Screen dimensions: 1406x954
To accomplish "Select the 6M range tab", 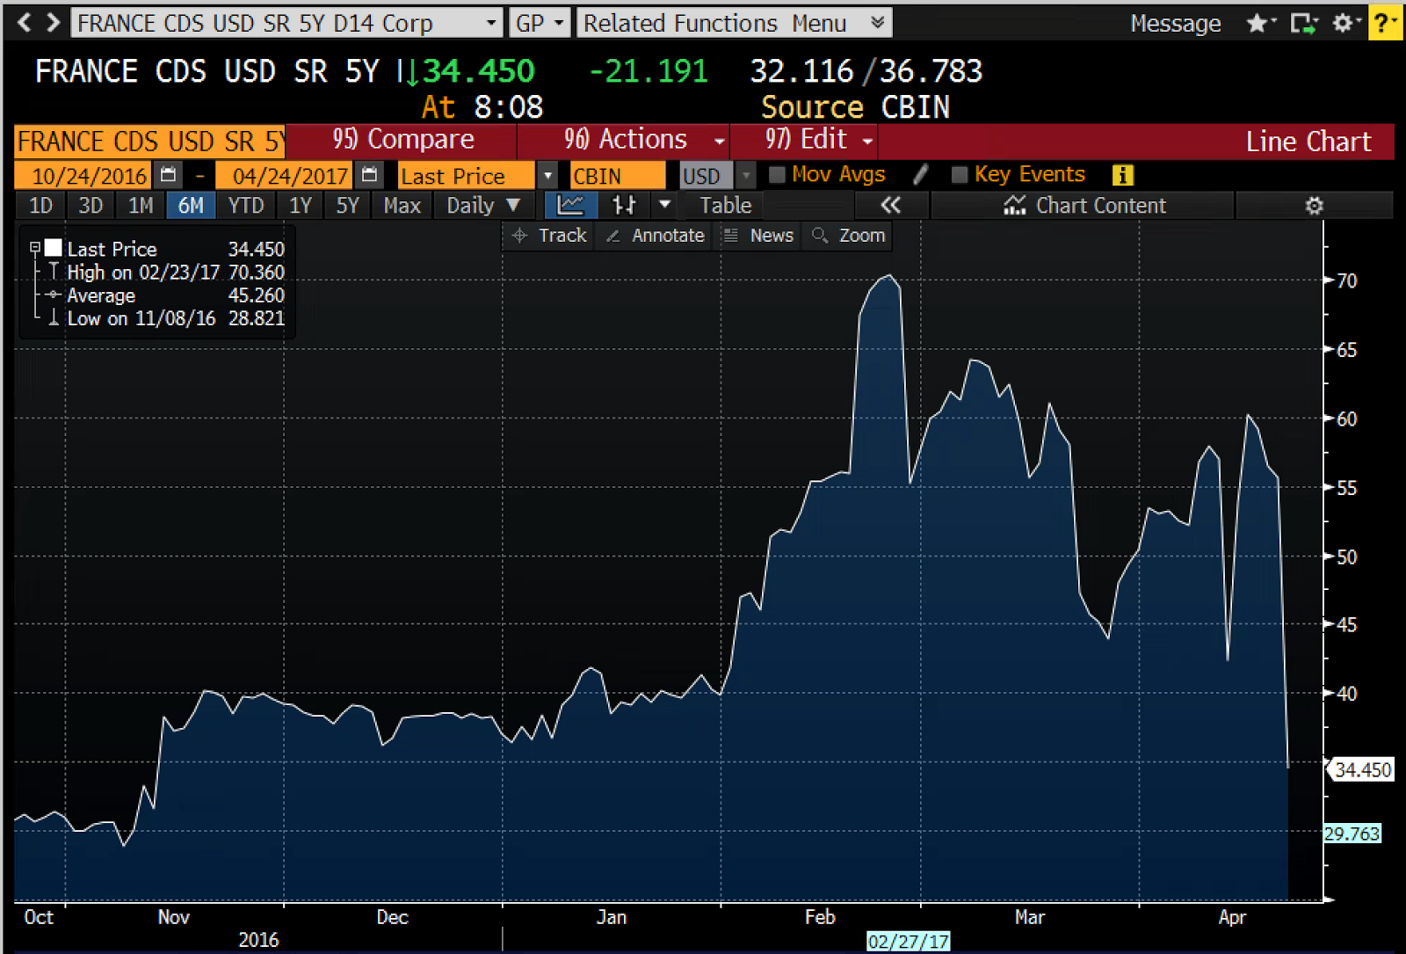I will point(191,205).
